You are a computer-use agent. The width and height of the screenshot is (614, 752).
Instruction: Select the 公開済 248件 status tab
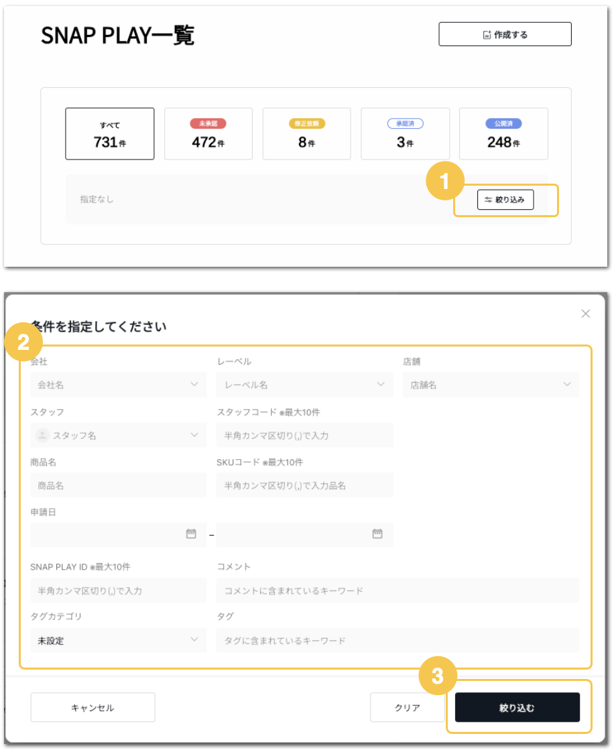pos(503,134)
